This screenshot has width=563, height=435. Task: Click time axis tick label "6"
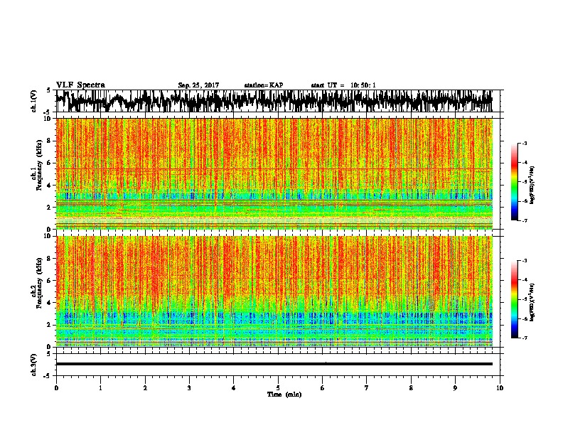point(323,388)
